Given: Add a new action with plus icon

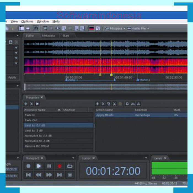Looking at the screenshot, I should click(x=97, y=104).
